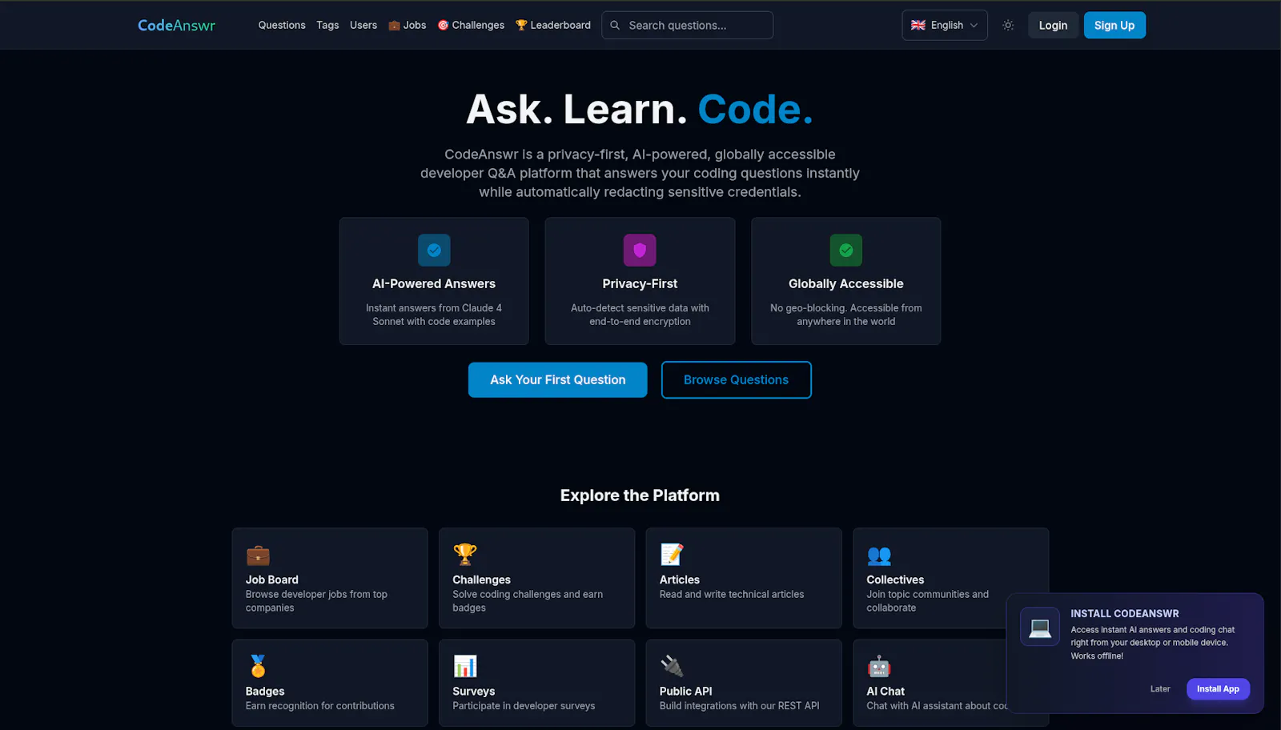This screenshot has width=1281, height=730.
Task: Click the green Globally Accessible check icon
Action: (x=846, y=250)
